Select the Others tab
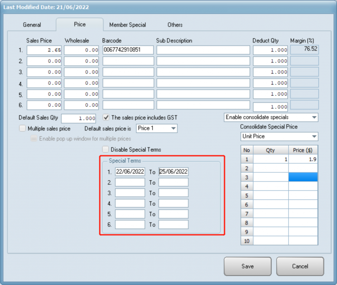337x285 pixels. (175, 25)
